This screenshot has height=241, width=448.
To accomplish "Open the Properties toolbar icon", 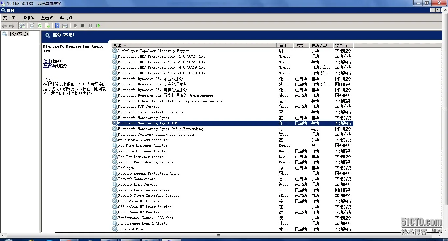I will (32, 26).
